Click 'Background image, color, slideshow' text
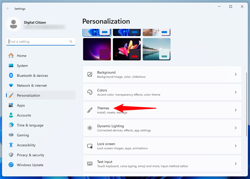The width and height of the screenshot is (250, 179). point(121,77)
